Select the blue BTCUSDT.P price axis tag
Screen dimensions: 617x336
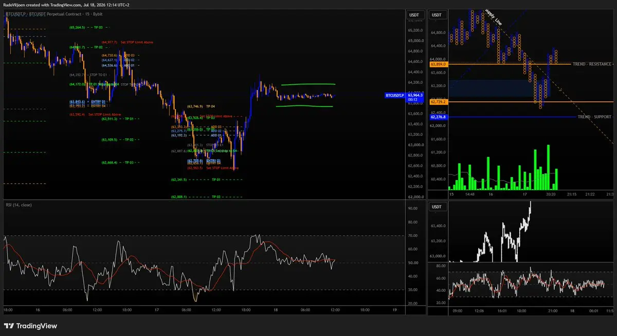[x=395, y=95]
